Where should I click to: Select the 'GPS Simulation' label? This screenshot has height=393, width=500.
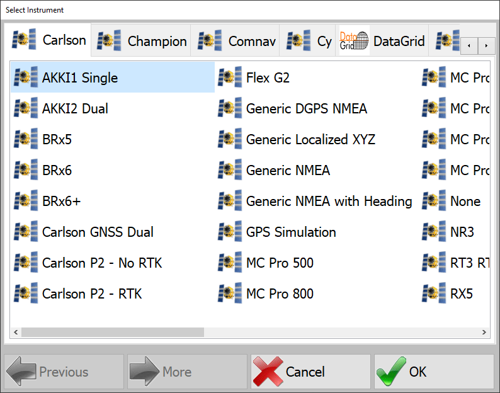(x=291, y=232)
